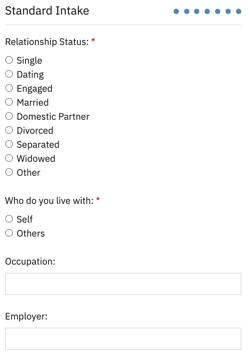
Task: Open the sixth progress step dot
Action: point(228,11)
